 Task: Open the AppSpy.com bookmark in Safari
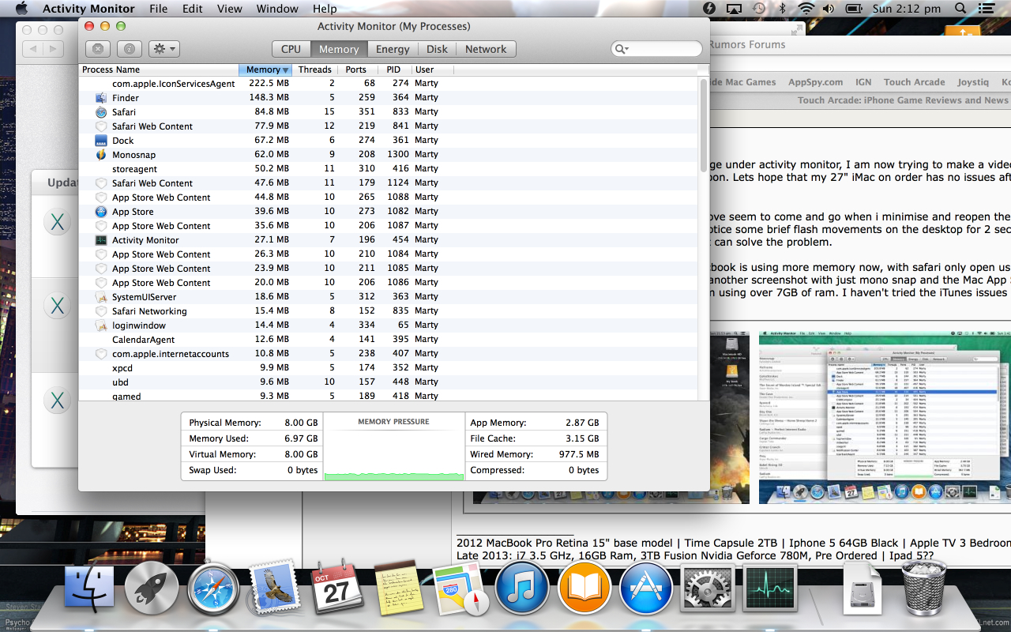point(815,82)
